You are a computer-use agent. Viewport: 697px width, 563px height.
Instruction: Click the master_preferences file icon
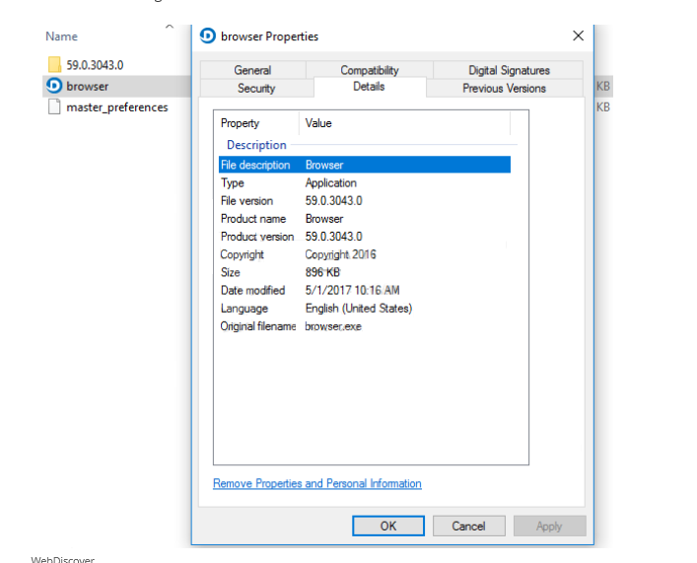[54, 106]
